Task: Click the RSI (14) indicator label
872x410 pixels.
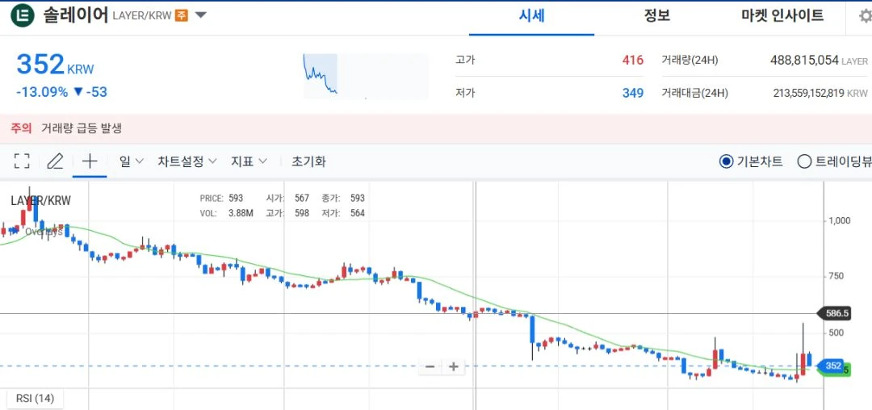Action: coord(35,399)
